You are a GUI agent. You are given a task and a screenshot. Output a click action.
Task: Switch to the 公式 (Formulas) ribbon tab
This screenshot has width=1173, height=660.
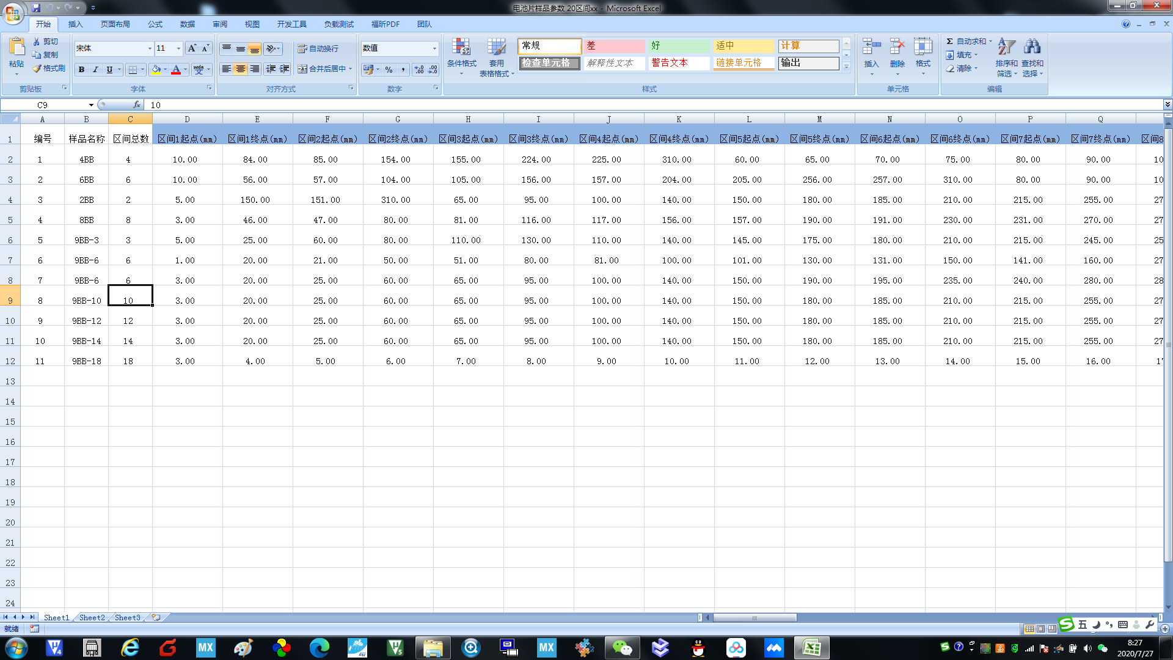[x=155, y=24]
